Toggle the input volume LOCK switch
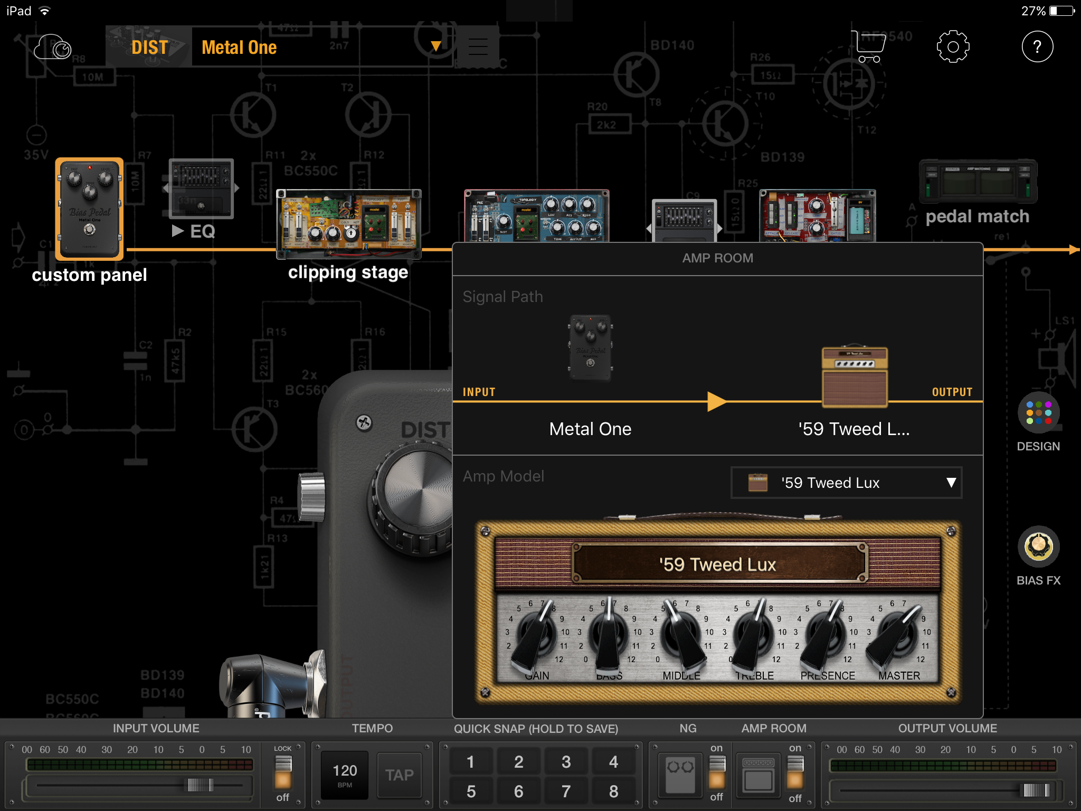Image resolution: width=1081 pixels, height=811 pixels. coord(283,772)
